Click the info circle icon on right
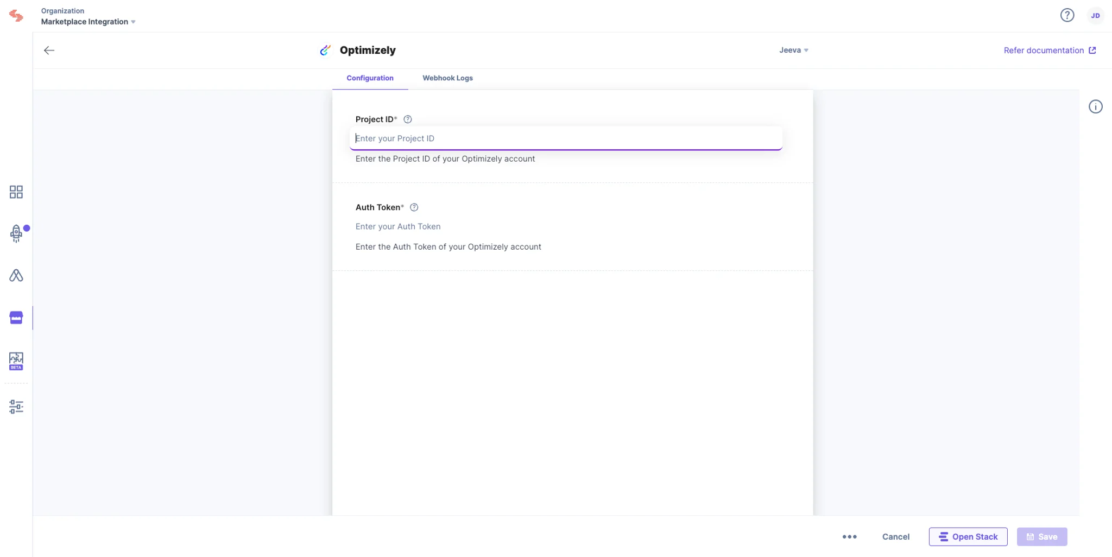This screenshot has height=557, width=1112. 1095,106
